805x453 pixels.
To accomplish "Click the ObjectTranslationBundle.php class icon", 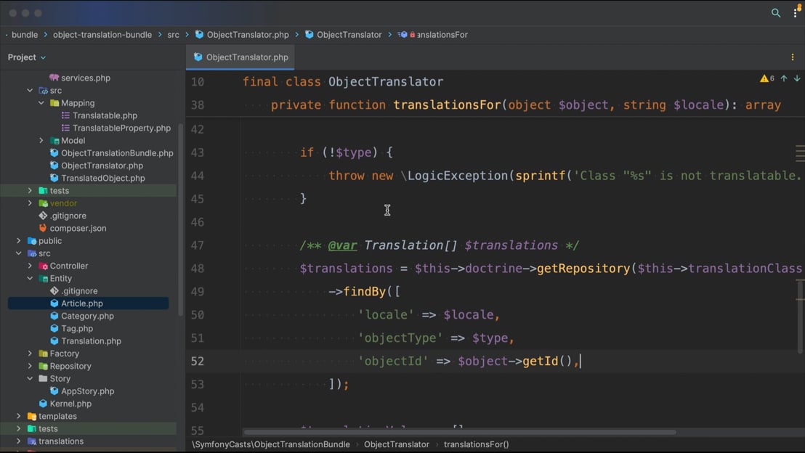I will click(54, 153).
